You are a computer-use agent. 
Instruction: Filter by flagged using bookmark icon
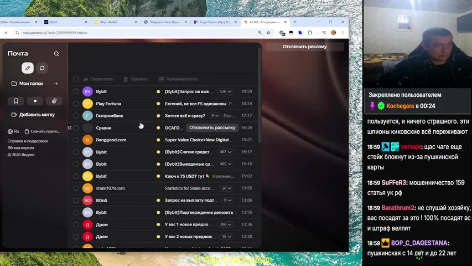(16, 101)
